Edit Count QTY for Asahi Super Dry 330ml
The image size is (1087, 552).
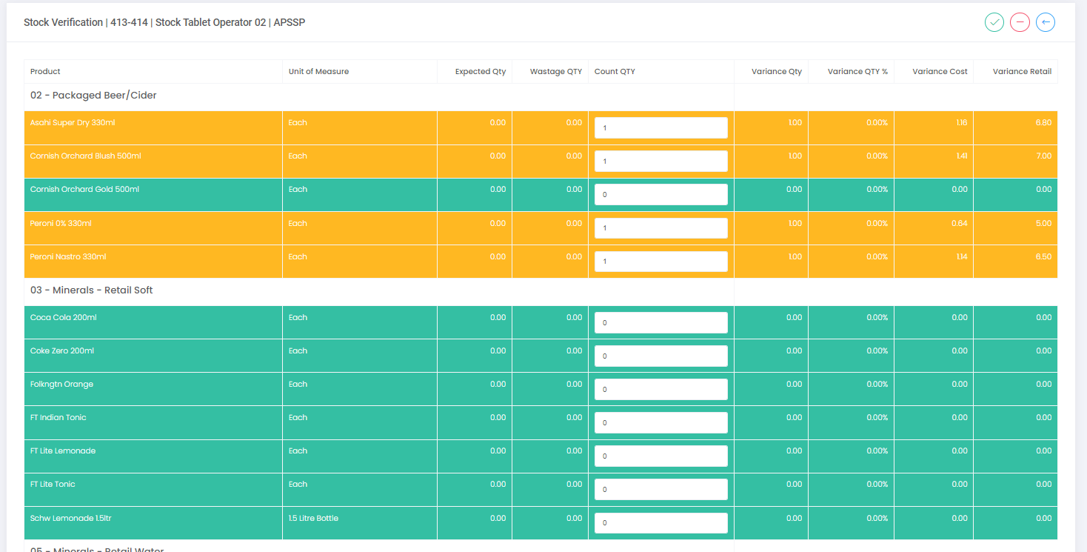click(x=660, y=128)
